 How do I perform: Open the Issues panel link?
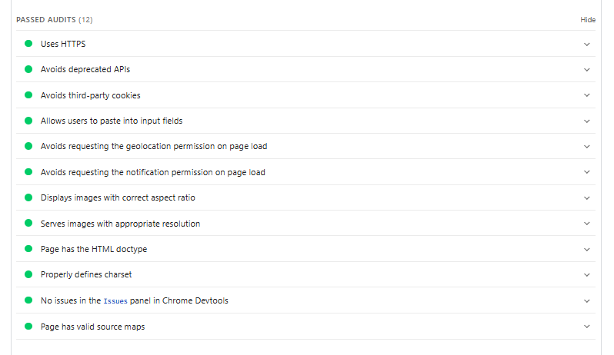tap(116, 301)
